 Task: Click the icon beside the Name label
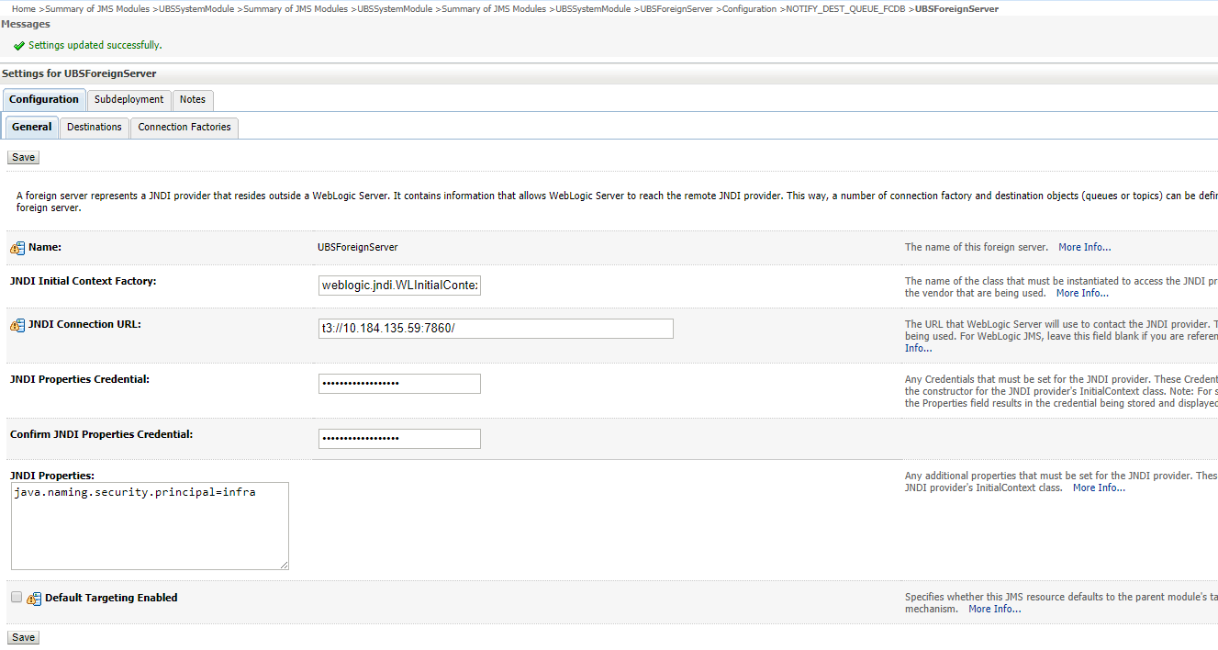[17, 248]
